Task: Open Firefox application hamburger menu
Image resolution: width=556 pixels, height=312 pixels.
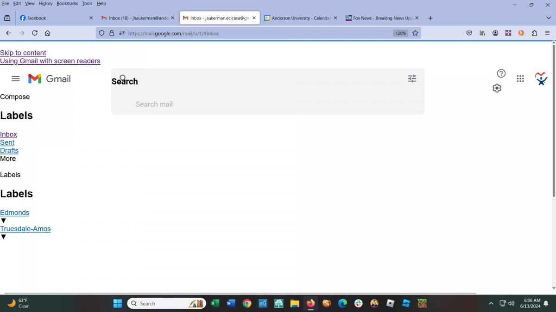Action: (x=547, y=33)
